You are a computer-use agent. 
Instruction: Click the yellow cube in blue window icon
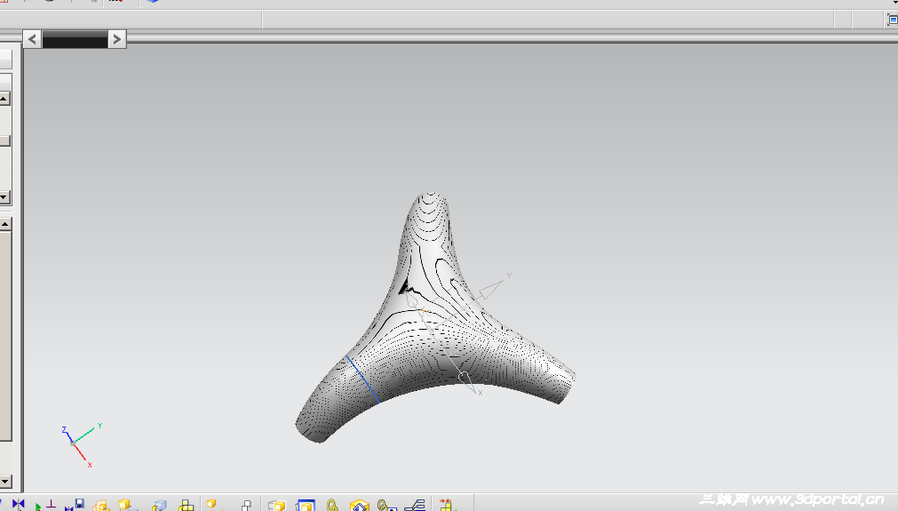[306, 506]
